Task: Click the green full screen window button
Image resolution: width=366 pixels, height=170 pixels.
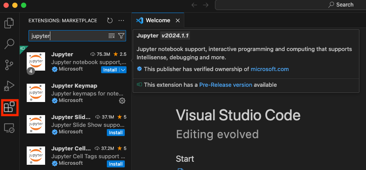Action: (x=24, y=5)
